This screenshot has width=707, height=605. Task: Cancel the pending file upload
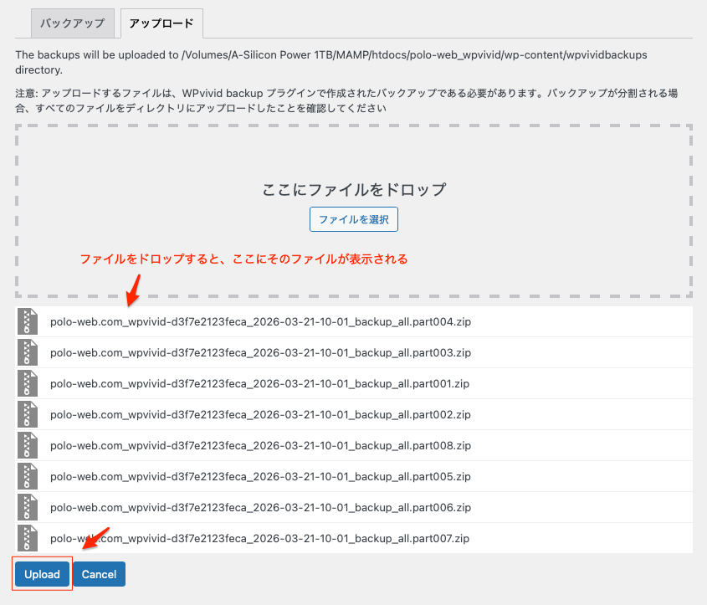point(99,574)
